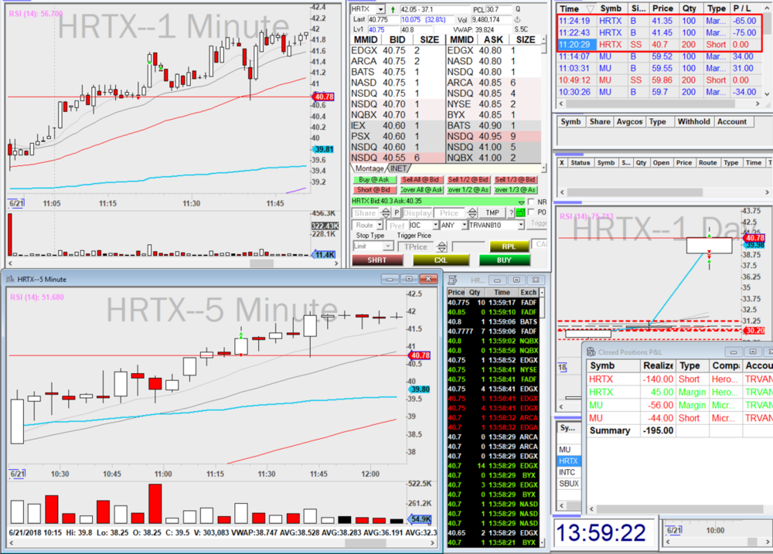Click the Q icon in the montage header
The width and height of the screenshot is (773, 554).
517,8
